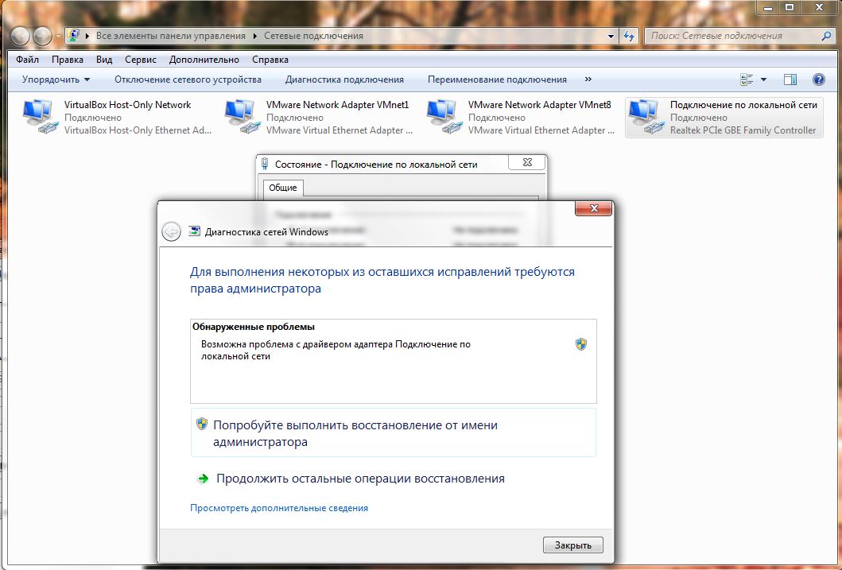Click the Состояние window title icon
Image resolution: width=842 pixels, height=570 pixels.
264,164
